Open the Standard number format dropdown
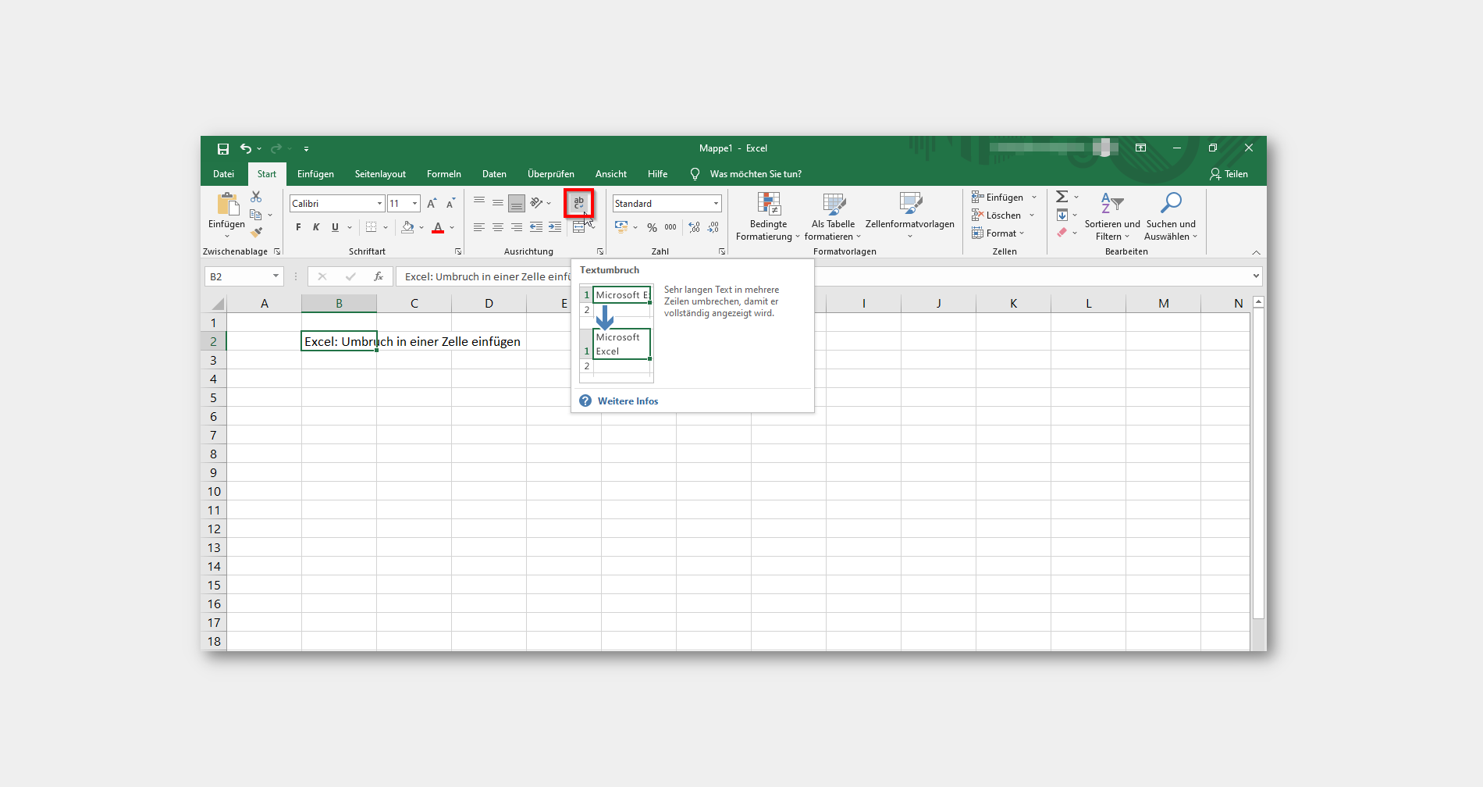1483x787 pixels. tap(716, 204)
